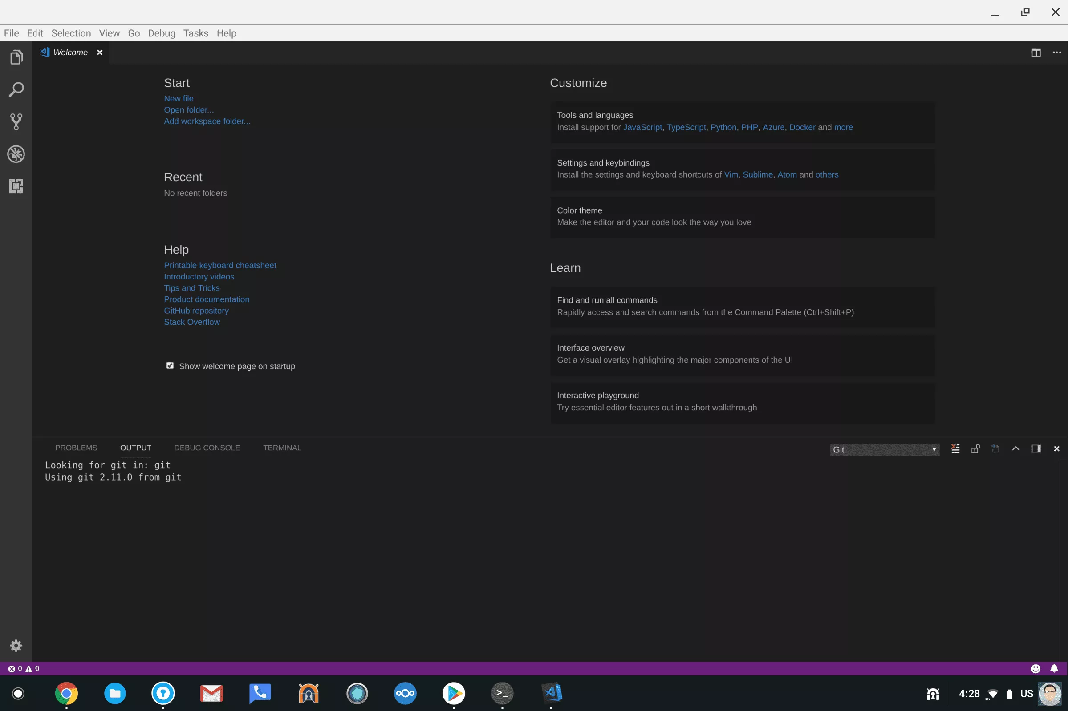Toggle output scroll lock

pos(975,448)
